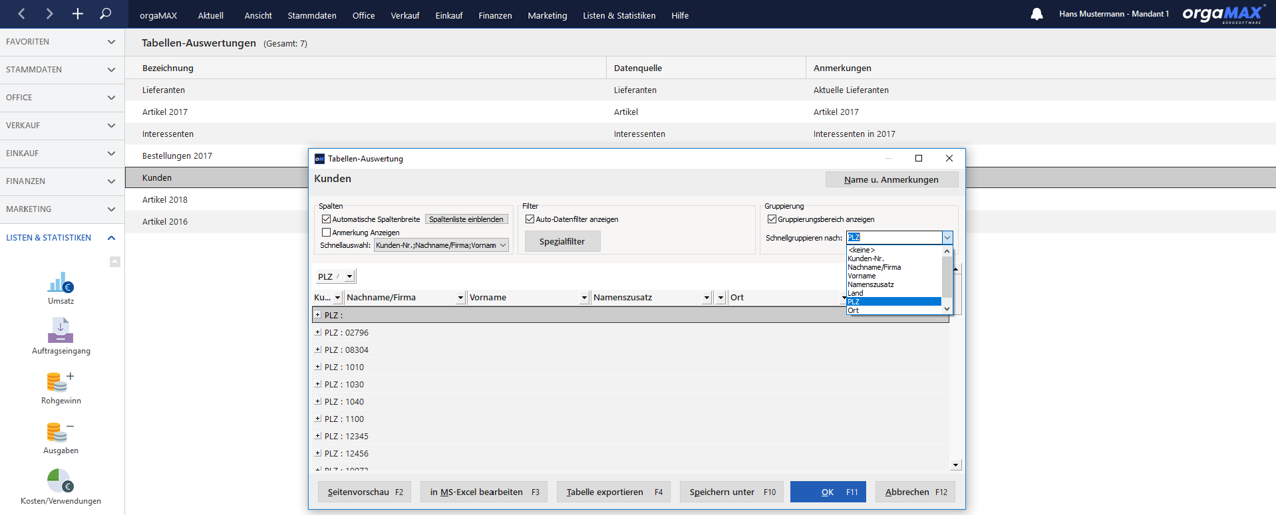Select Land in grouping list
Image resolution: width=1276 pixels, height=515 pixels.
click(x=893, y=293)
